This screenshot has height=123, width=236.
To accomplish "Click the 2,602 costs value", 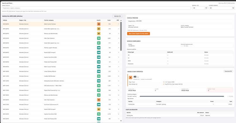I will pos(109,38).
